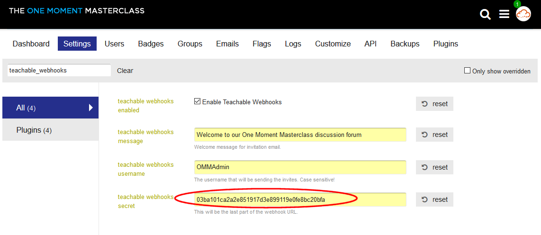The image size is (541, 235).
Task: Open the Logs tab
Action: 293,44
